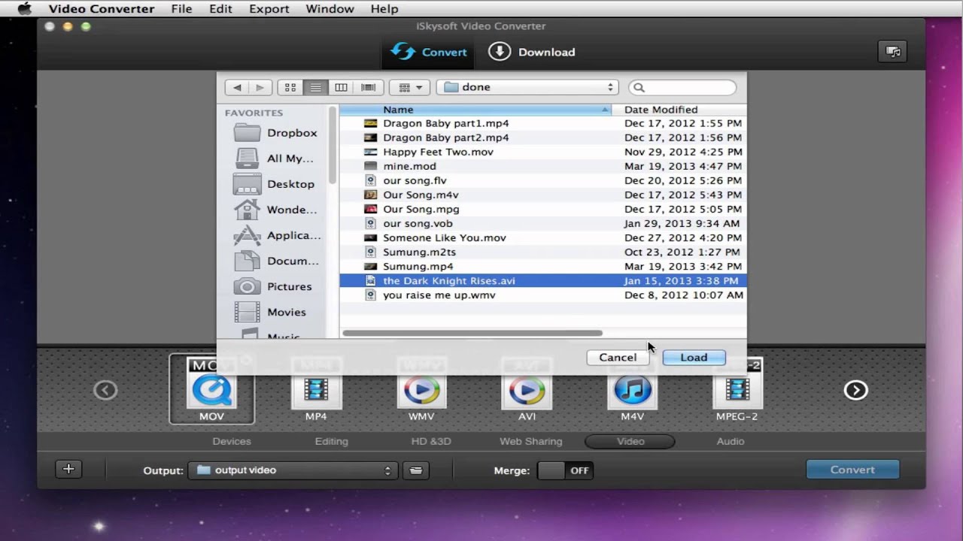This screenshot has height=541, width=963.
Task: Open Wonde... home folder in sidebar
Action: point(275,210)
